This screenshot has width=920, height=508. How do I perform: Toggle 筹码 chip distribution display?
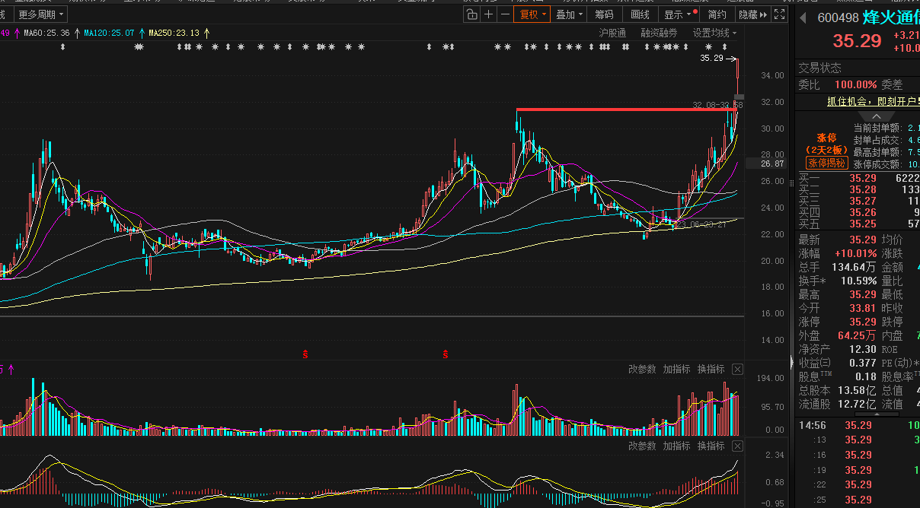[x=604, y=14]
